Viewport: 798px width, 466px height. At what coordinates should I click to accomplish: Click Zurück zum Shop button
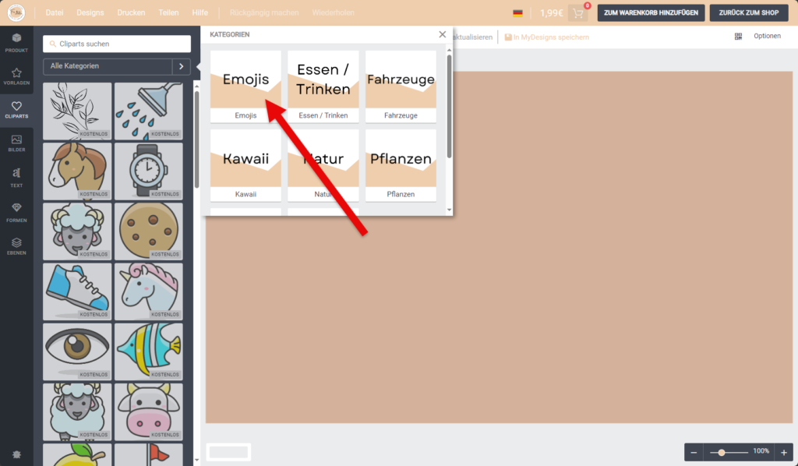tap(748, 13)
